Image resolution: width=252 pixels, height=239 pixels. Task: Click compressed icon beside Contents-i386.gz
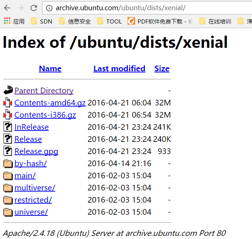8,115
